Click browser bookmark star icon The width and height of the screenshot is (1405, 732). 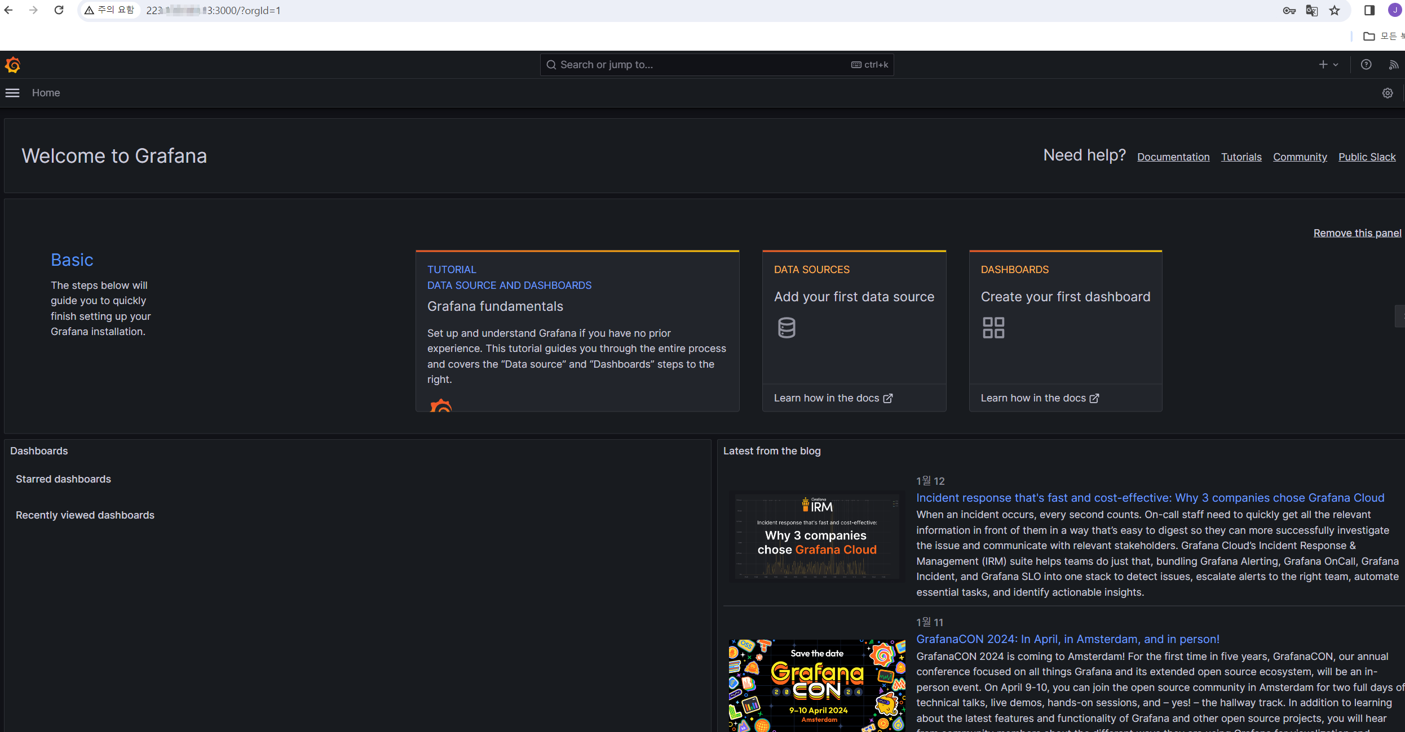tap(1334, 11)
